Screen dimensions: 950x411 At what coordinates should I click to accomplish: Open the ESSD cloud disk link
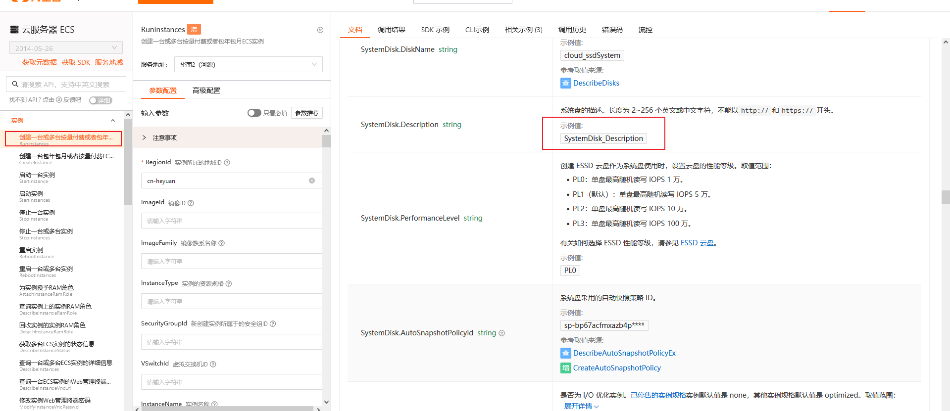tap(697, 243)
